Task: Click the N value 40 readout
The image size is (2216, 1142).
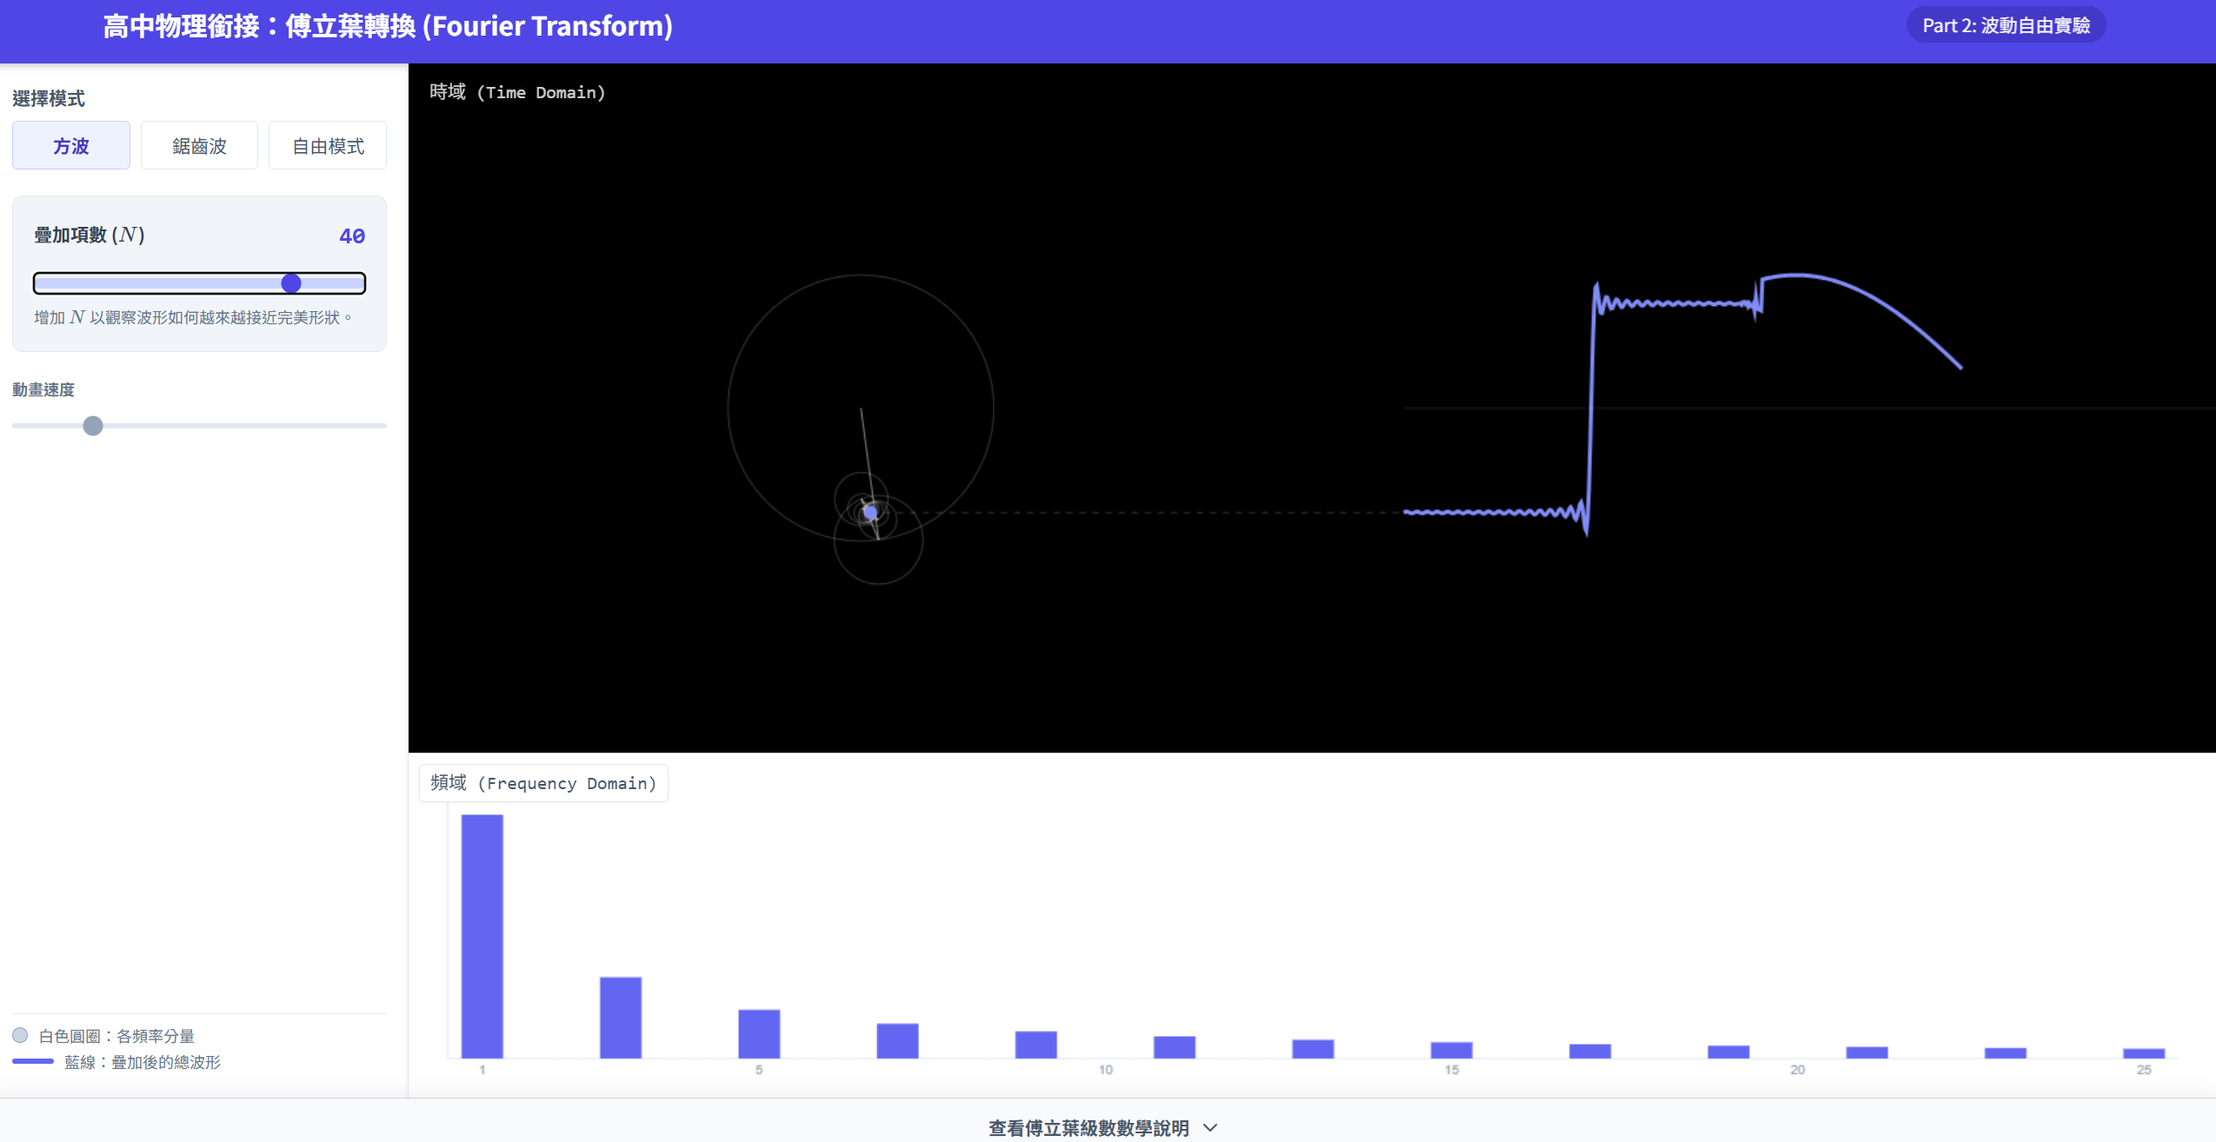Action: pyautogui.click(x=351, y=236)
